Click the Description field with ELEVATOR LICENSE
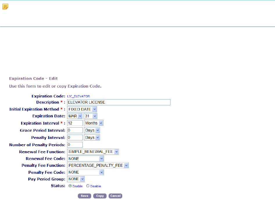The image size is (275, 199). [x=119, y=102]
